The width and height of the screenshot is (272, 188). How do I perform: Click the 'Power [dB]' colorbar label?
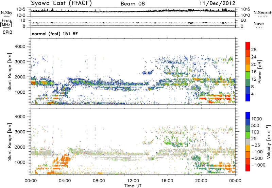pyautogui.click(x=259, y=72)
